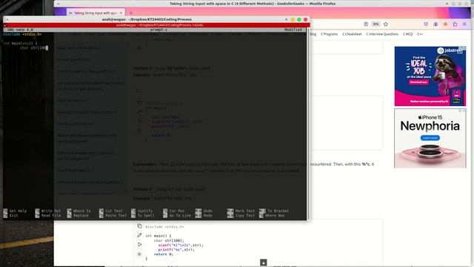Click nano 'Cut Text' shortcut label
The width and height of the screenshot is (474, 267).
pos(114,211)
